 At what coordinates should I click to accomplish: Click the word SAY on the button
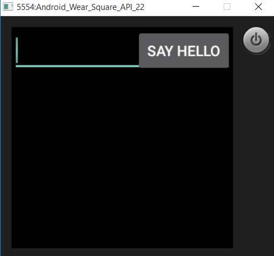(160, 51)
